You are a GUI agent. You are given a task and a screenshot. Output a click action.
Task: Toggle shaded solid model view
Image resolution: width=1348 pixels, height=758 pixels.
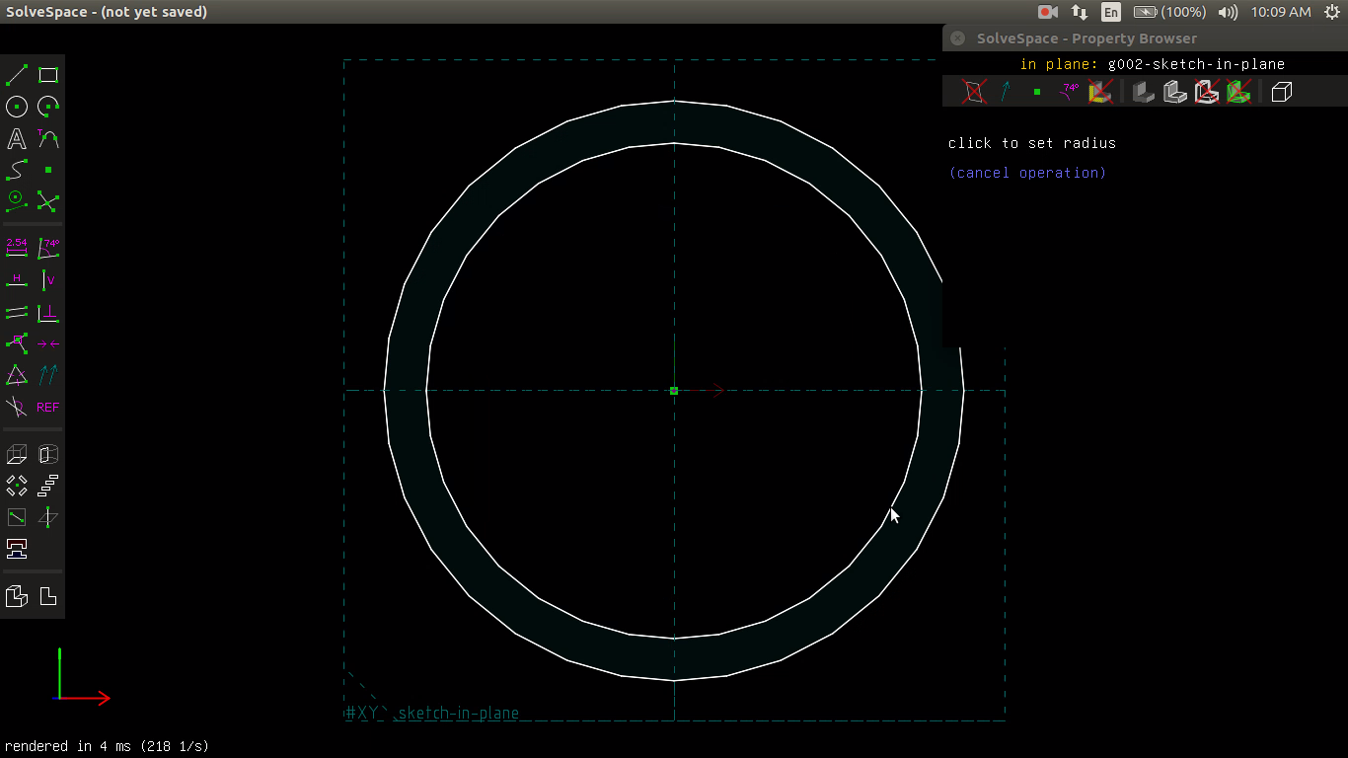[1144, 92]
